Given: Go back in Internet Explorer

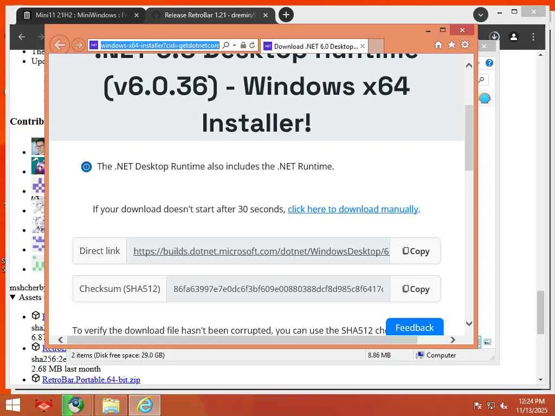Looking at the screenshot, I should [x=60, y=45].
